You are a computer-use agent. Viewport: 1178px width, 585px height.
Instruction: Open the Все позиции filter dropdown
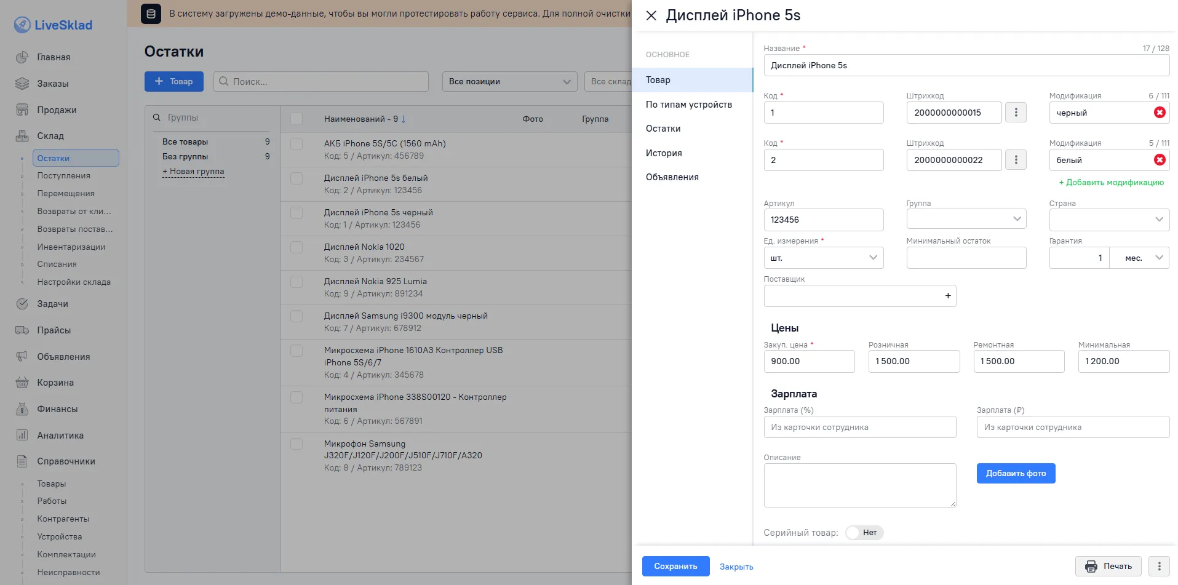click(510, 81)
